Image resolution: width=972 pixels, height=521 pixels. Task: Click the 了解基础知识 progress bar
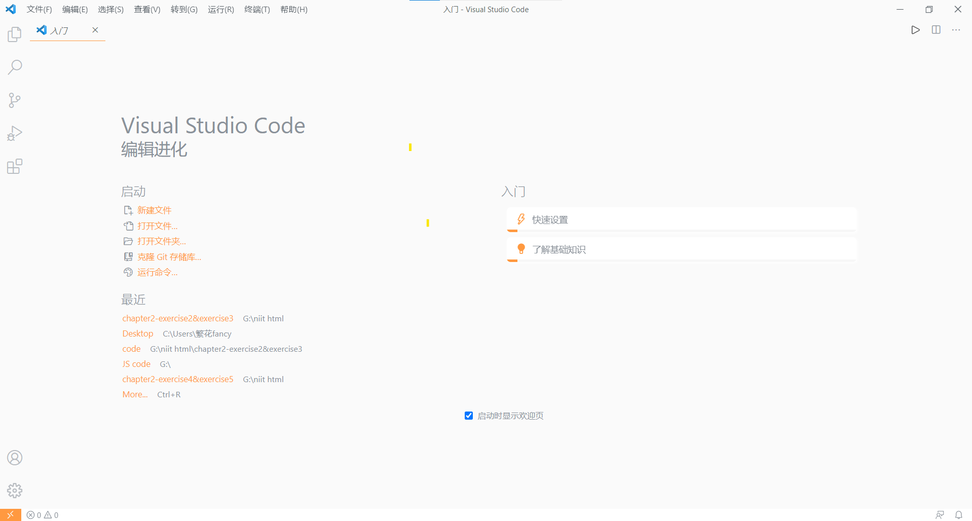pyautogui.click(x=682, y=260)
